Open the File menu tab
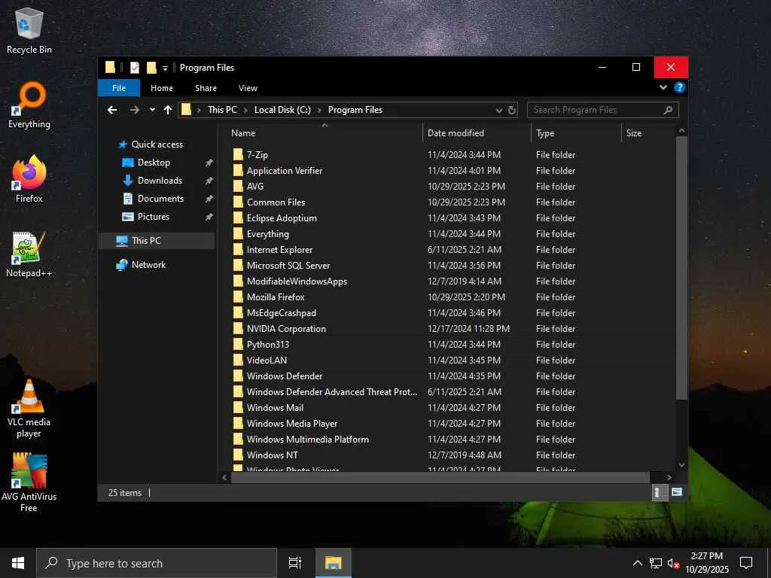771x578 pixels. (119, 88)
